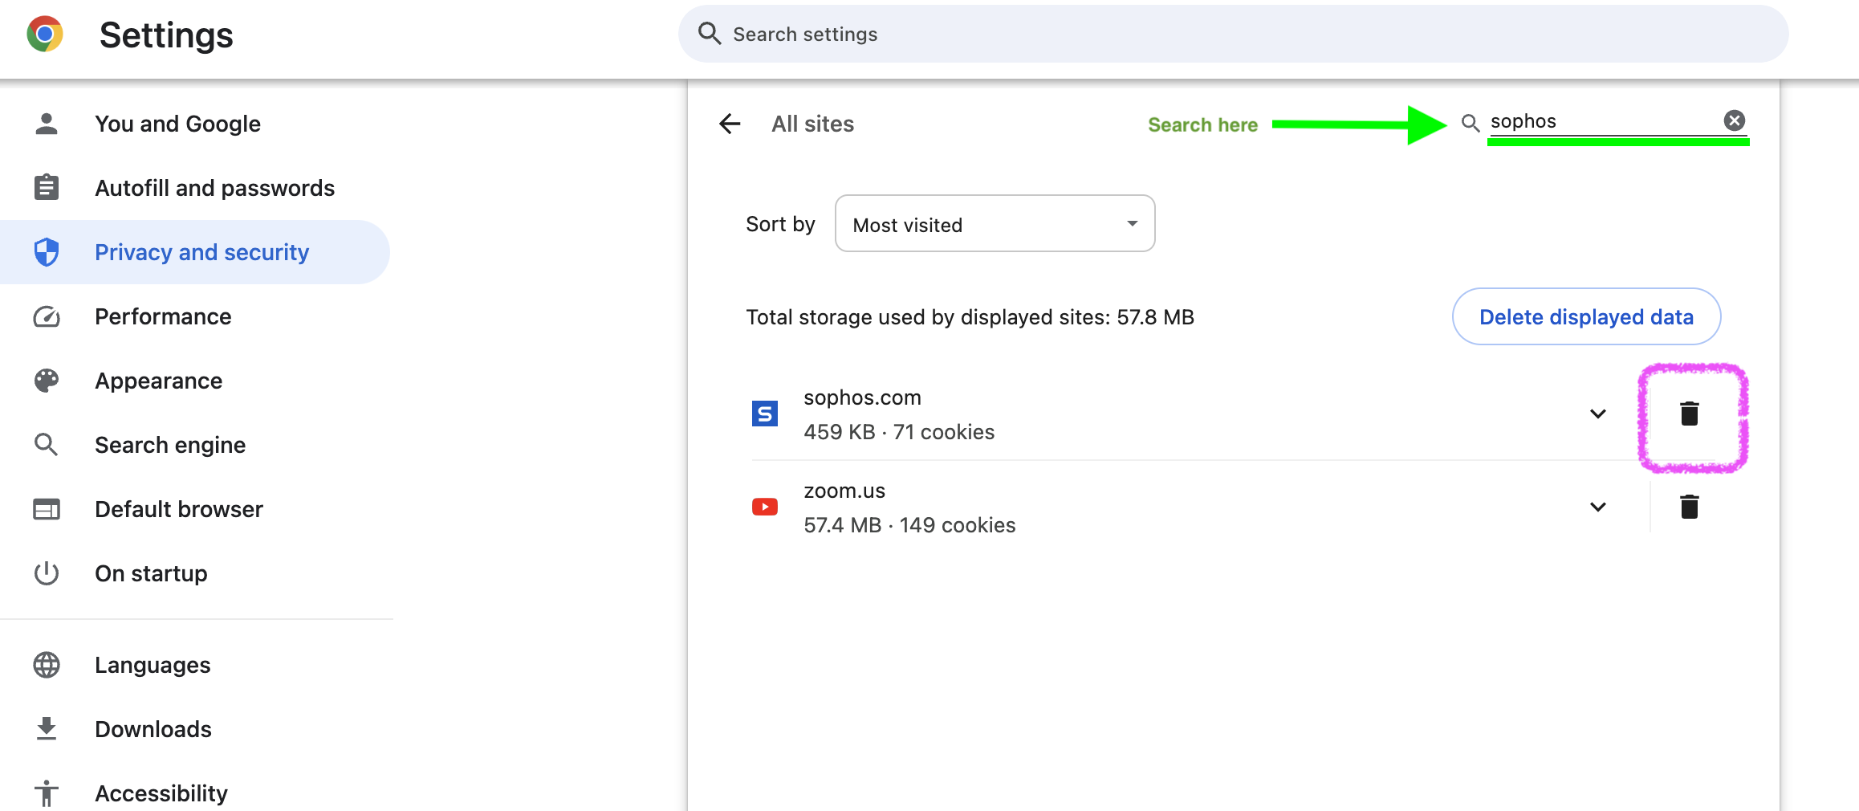Viewport: 1859px width, 811px height.
Task: Click the Privacy shield icon
Action: click(47, 252)
